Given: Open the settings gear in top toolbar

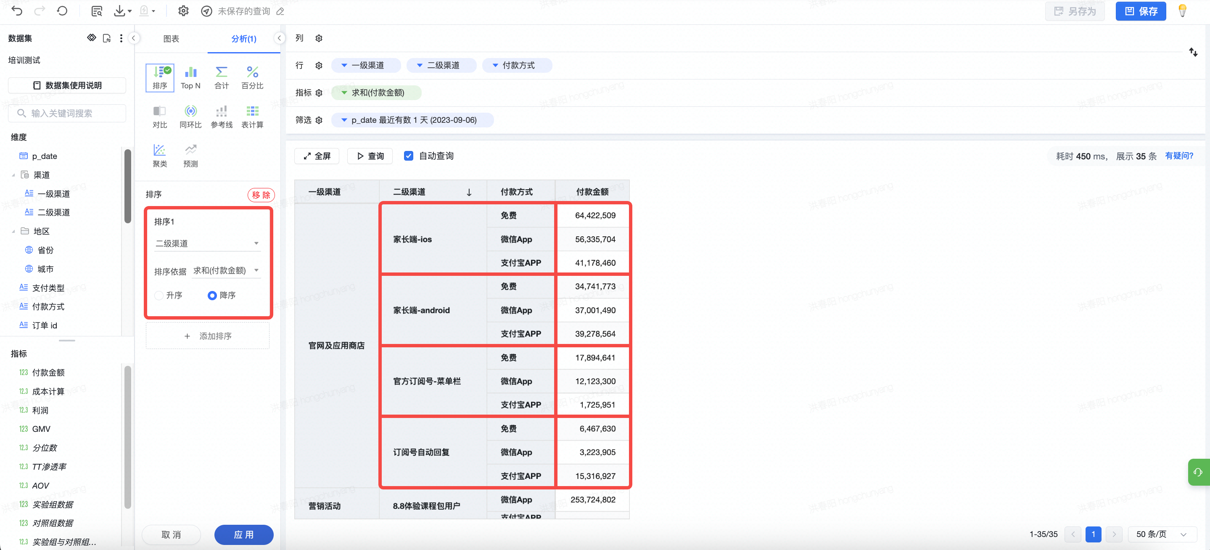Looking at the screenshot, I should [x=183, y=11].
